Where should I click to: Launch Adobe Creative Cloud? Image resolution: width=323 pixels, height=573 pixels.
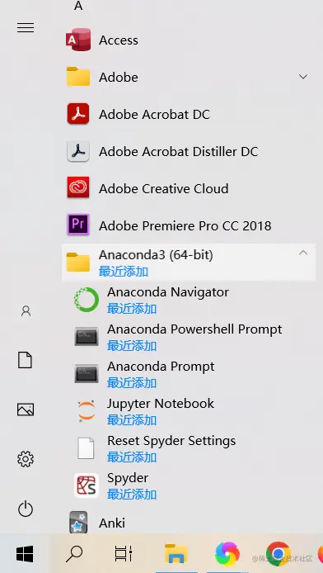[188, 188]
